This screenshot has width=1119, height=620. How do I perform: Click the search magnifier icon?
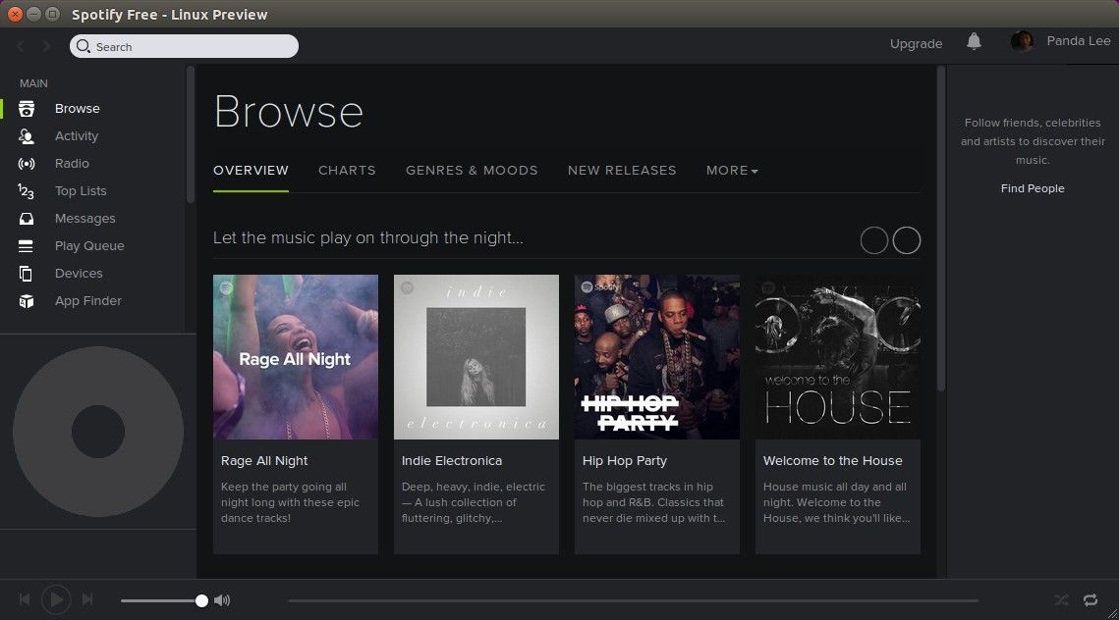(x=84, y=46)
